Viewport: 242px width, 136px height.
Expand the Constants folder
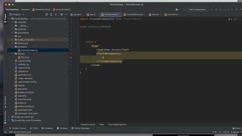[12, 33]
